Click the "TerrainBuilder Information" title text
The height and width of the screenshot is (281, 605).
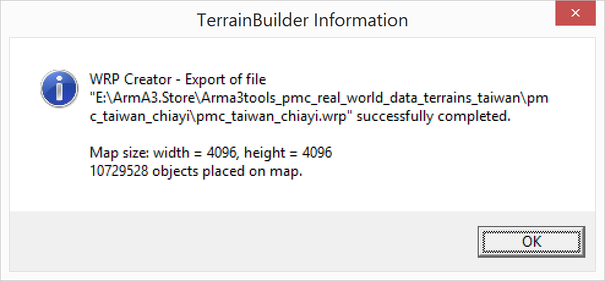pos(302,20)
